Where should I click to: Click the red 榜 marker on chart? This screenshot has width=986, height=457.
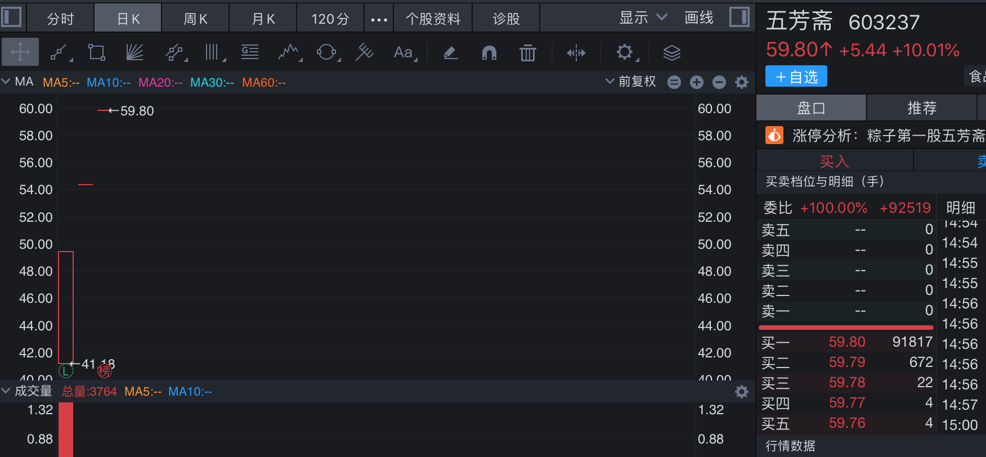point(105,371)
